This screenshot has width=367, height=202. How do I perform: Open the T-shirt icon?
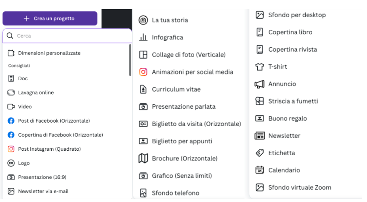[x=259, y=67]
